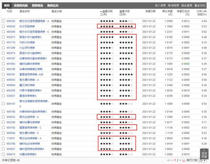Open fund code link 002206
210x164 pixels.
pos(11,122)
